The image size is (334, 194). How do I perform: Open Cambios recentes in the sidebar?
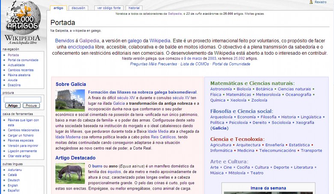click(21, 70)
